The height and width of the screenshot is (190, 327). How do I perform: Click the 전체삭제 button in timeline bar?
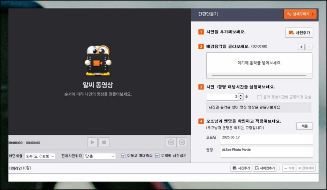(x=306, y=168)
